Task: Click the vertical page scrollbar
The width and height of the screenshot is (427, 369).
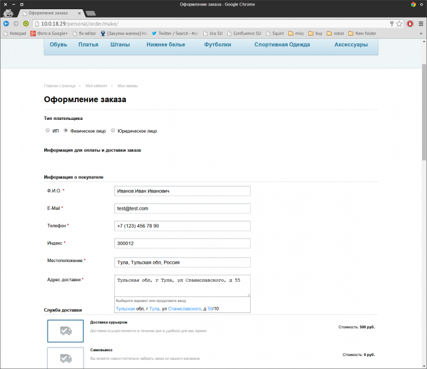Action: coord(423,111)
